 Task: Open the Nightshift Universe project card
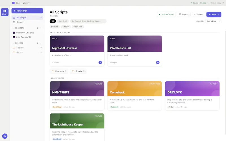click(x=77, y=51)
